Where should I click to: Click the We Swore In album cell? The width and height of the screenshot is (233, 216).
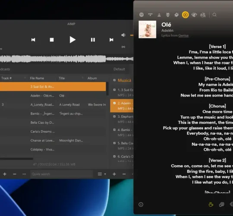tap(97, 105)
